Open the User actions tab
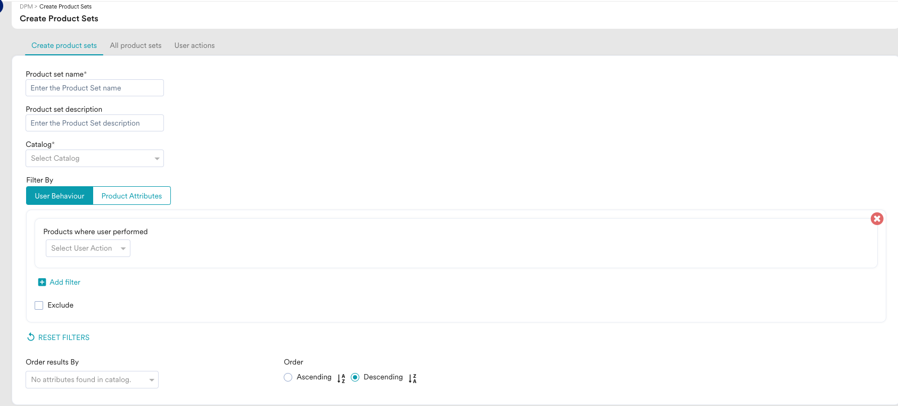 pyautogui.click(x=195, y=45)
